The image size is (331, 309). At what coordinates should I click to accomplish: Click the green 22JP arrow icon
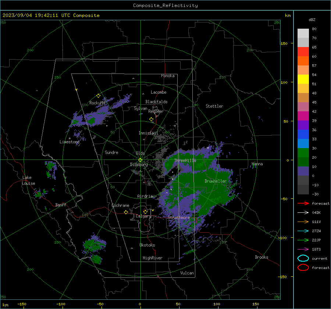303,240
